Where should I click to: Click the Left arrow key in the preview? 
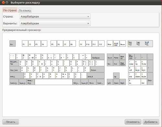click(x=110, y=82)
